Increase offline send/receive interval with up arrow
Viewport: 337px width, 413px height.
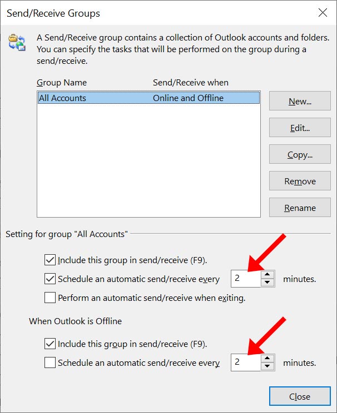click(267, 358)
